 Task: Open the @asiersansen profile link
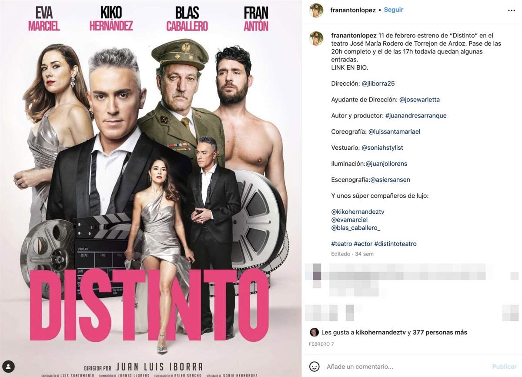click(x=390, y=180)
